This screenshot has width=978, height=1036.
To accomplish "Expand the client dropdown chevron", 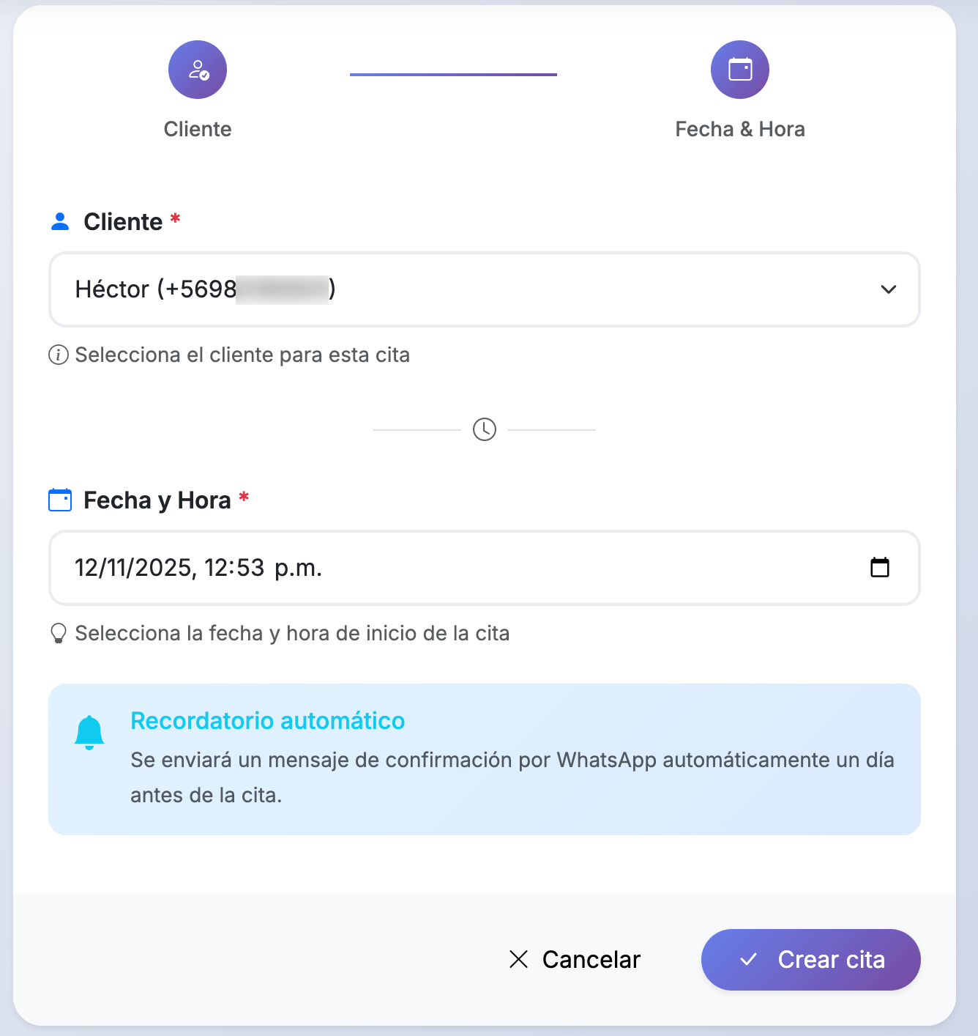I will point(889,289).
